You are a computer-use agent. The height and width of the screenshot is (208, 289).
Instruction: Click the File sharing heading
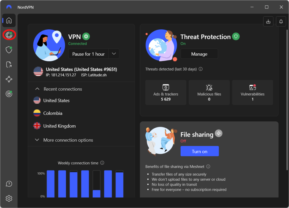(197, 135)
